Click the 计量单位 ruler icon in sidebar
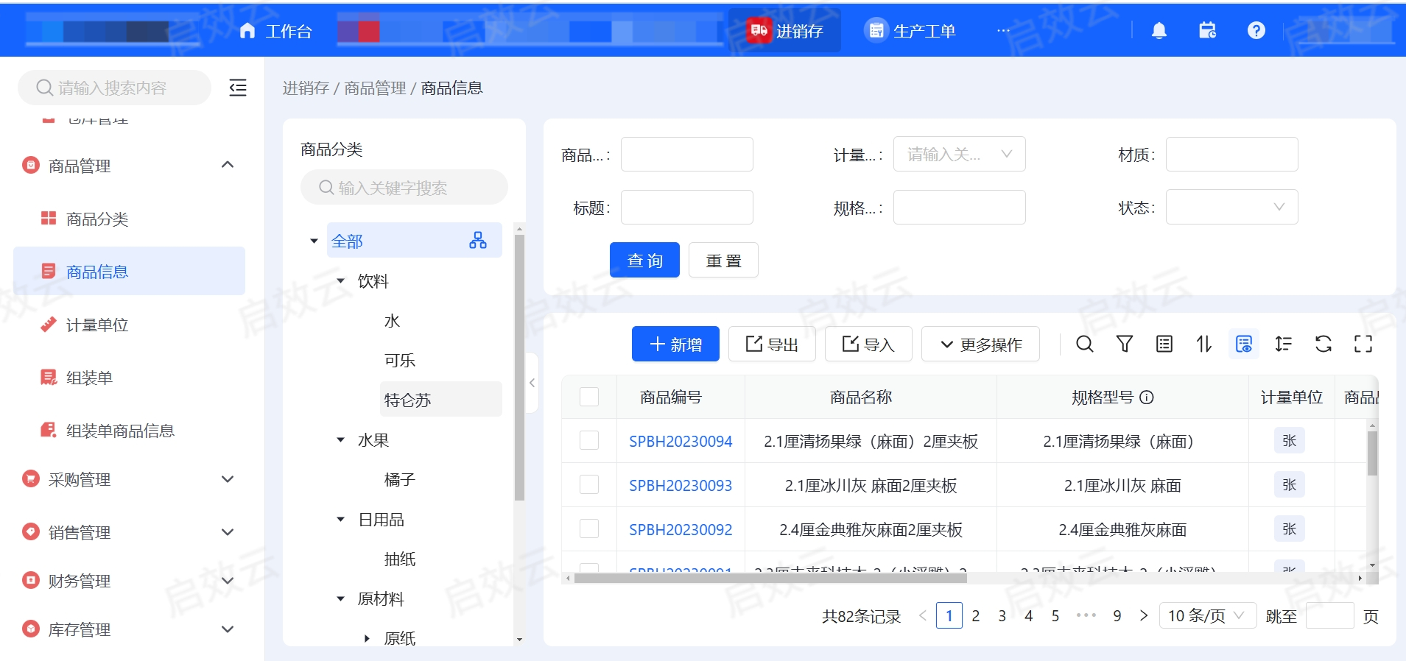Screen dimensions: 1406x661 pyautogui.click(x=49, y=324)
